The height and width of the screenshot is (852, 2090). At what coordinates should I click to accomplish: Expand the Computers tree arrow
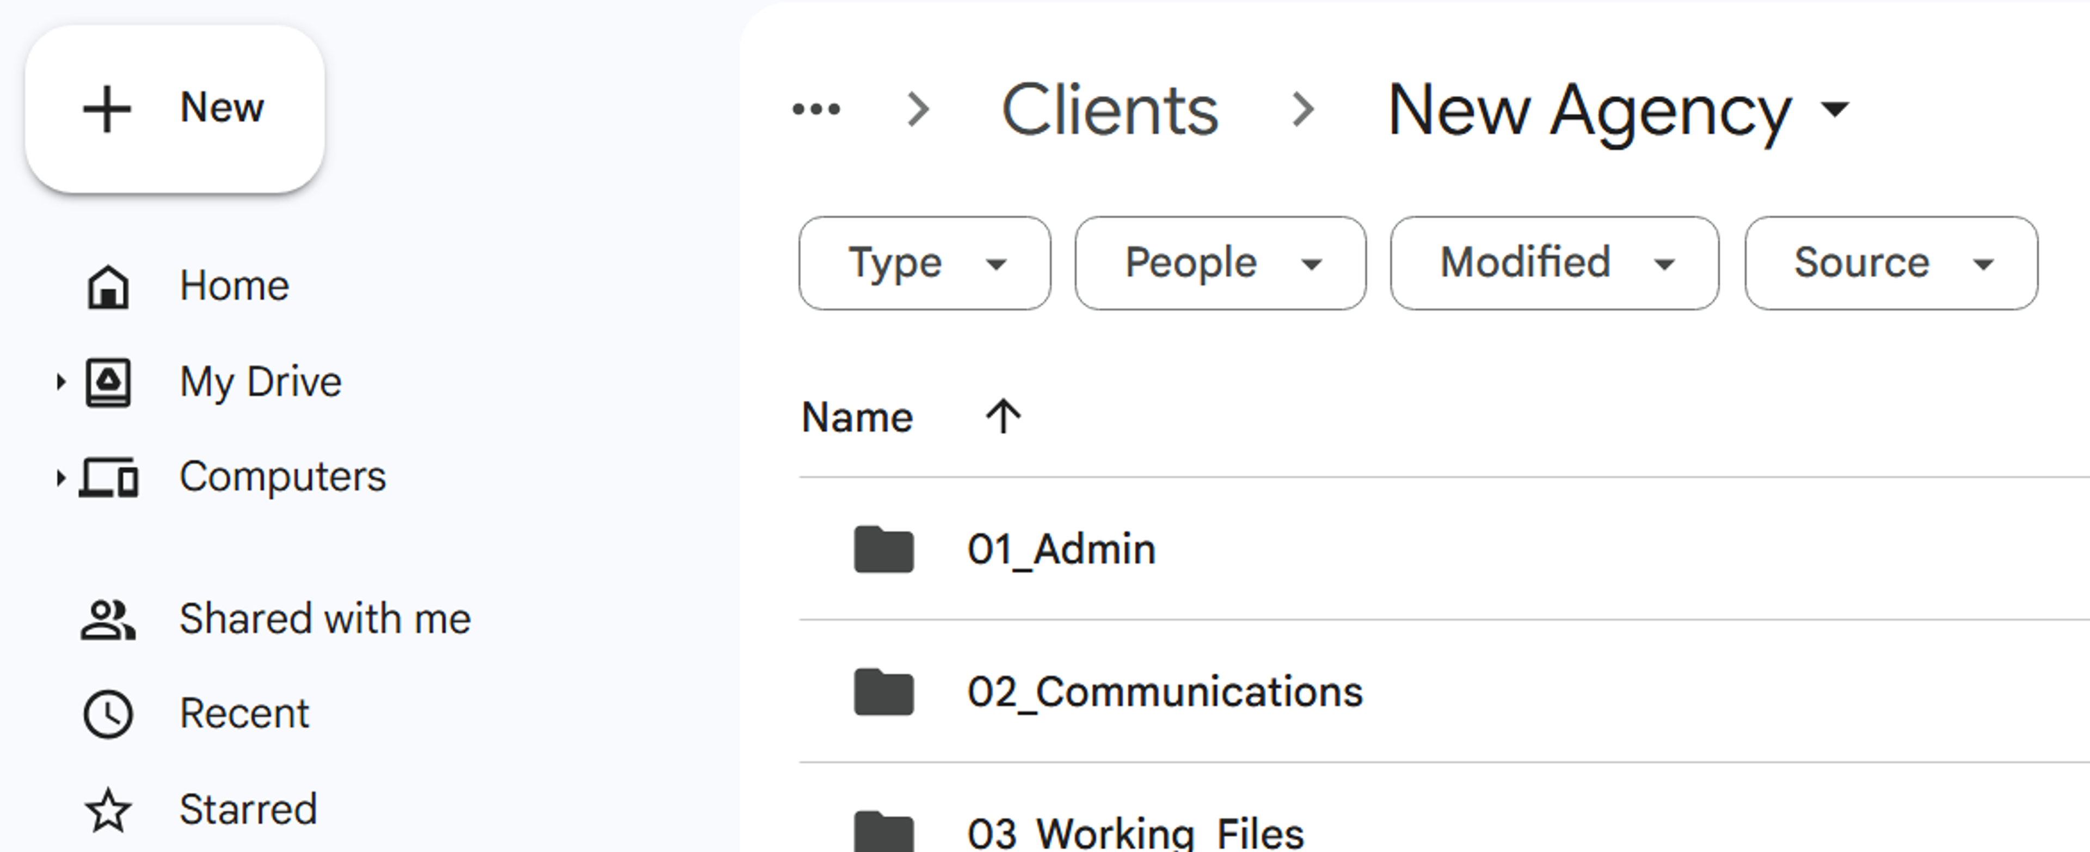point(60,477)
